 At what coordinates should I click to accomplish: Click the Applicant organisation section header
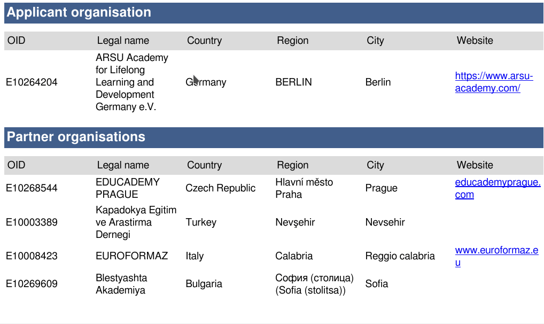coord(79,13)
